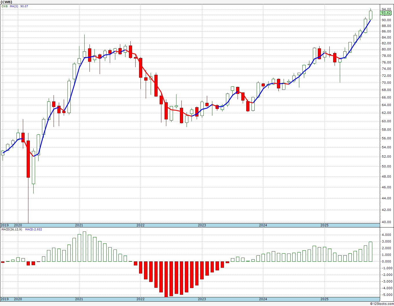
Task: Select the 54.00 price axis label
Action: (x=386, y=147)
